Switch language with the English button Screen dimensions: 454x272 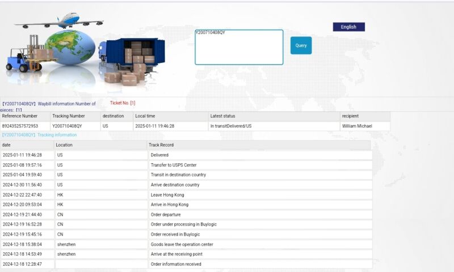point(348,27)
